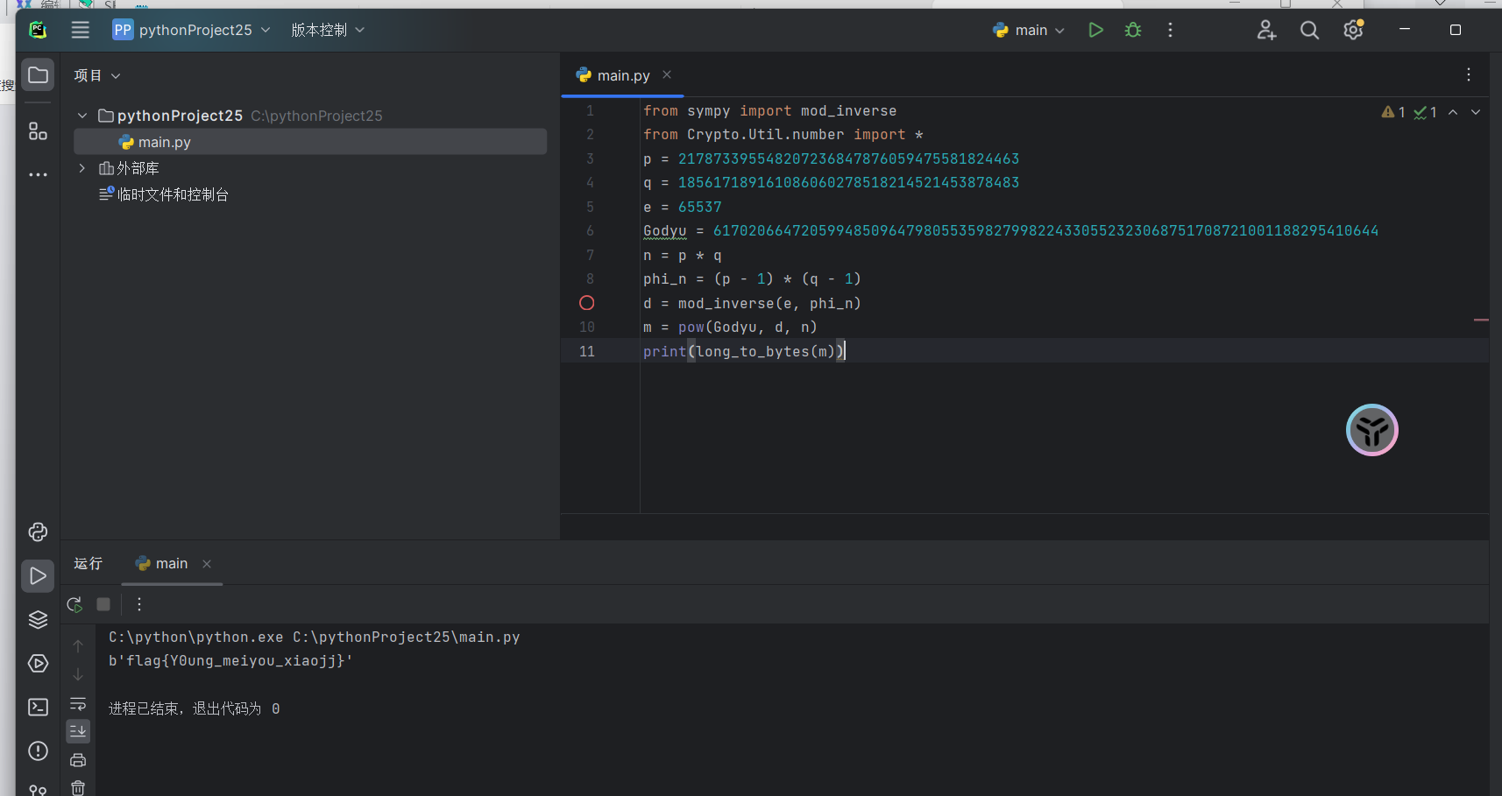Screen dimensions: 1502x796
Task: Toggle the Project tool window folder icon
Action: pos(38,75)
